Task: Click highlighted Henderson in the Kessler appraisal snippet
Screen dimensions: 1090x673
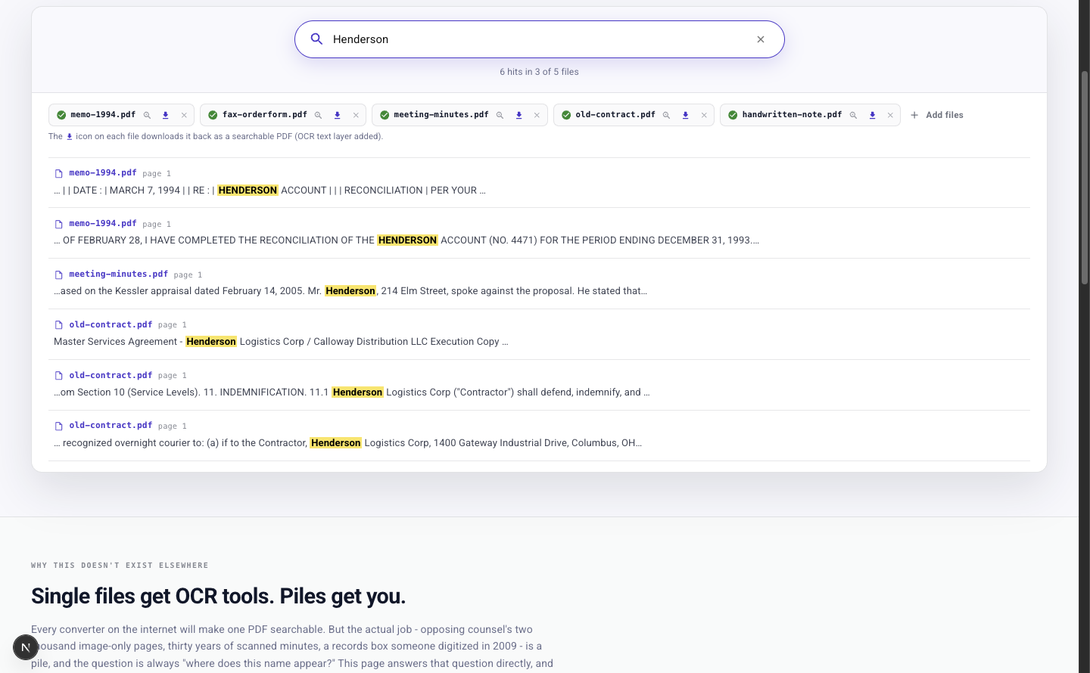Action: [x=350, y=291]
